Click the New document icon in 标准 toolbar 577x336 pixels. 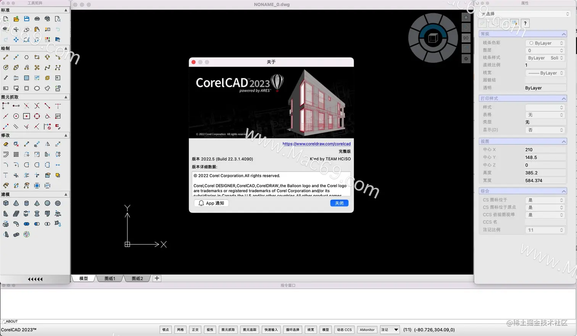[6, 19]
